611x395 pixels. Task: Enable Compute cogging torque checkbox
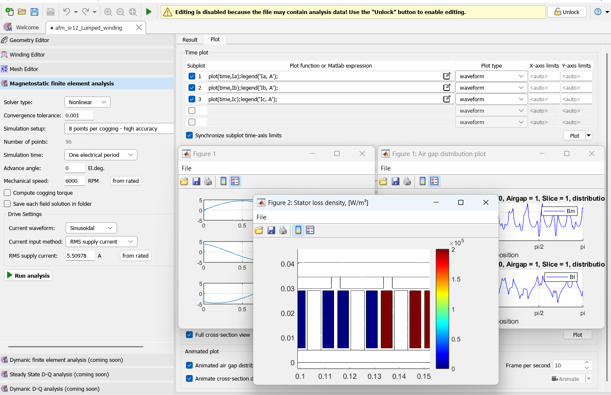(7, 193)
